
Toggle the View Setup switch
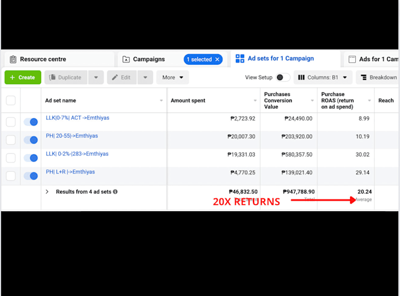tap(283, 77)
